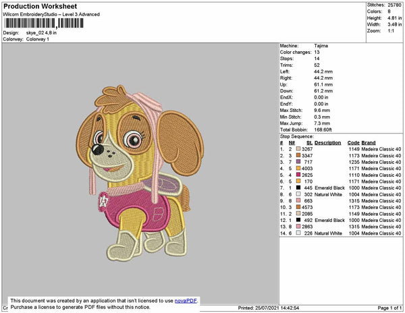This screenshot has width=405, height=313.
Task: Click the magenta swatch for stop 5 (2625 stitches)
Action: pyautogui.click(x=298, y=175)
